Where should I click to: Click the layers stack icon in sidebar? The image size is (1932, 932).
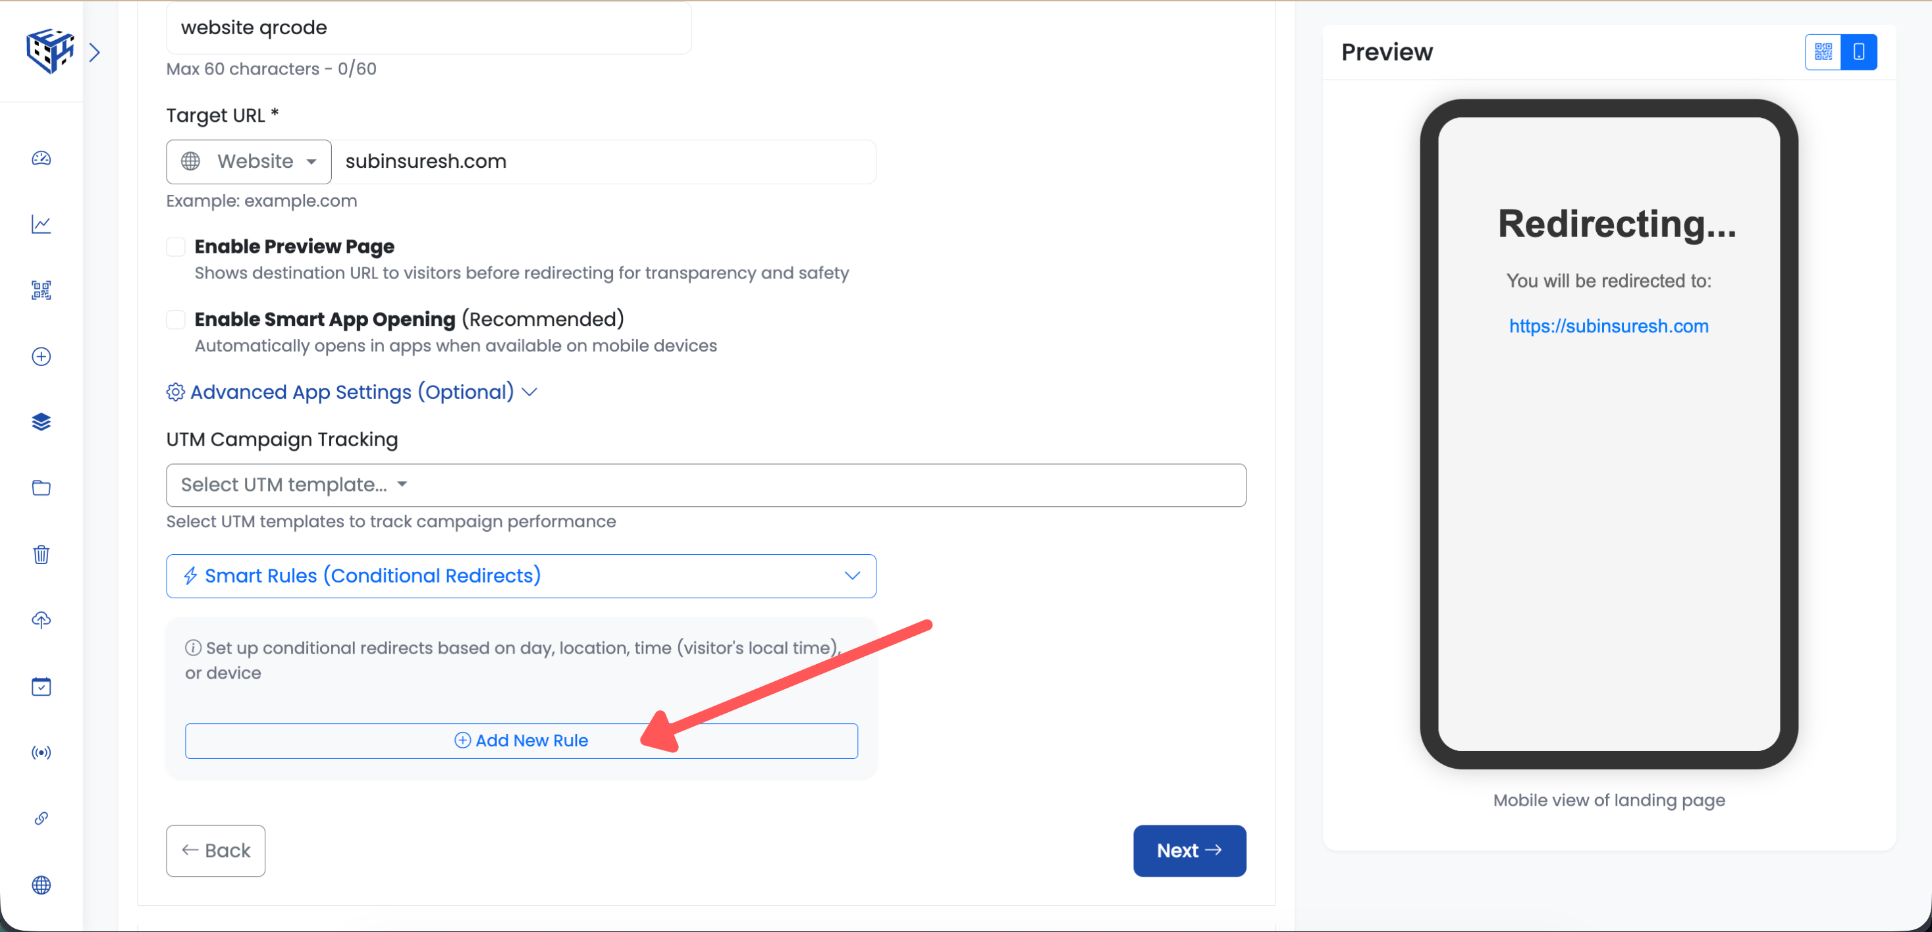tap(41, 422)
